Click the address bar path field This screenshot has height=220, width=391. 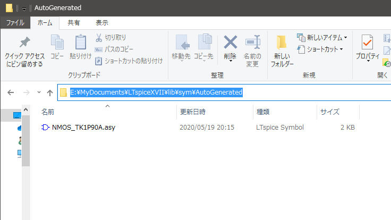(224, 92)
